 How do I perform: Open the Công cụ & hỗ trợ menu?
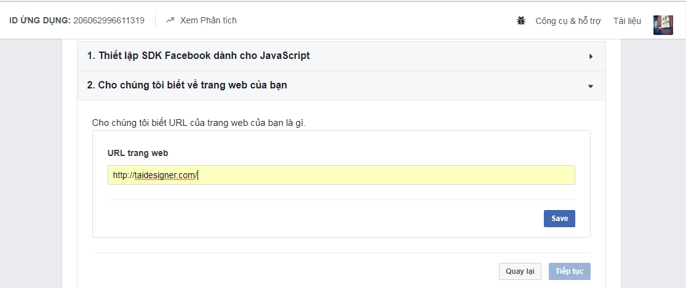[568, 21]
